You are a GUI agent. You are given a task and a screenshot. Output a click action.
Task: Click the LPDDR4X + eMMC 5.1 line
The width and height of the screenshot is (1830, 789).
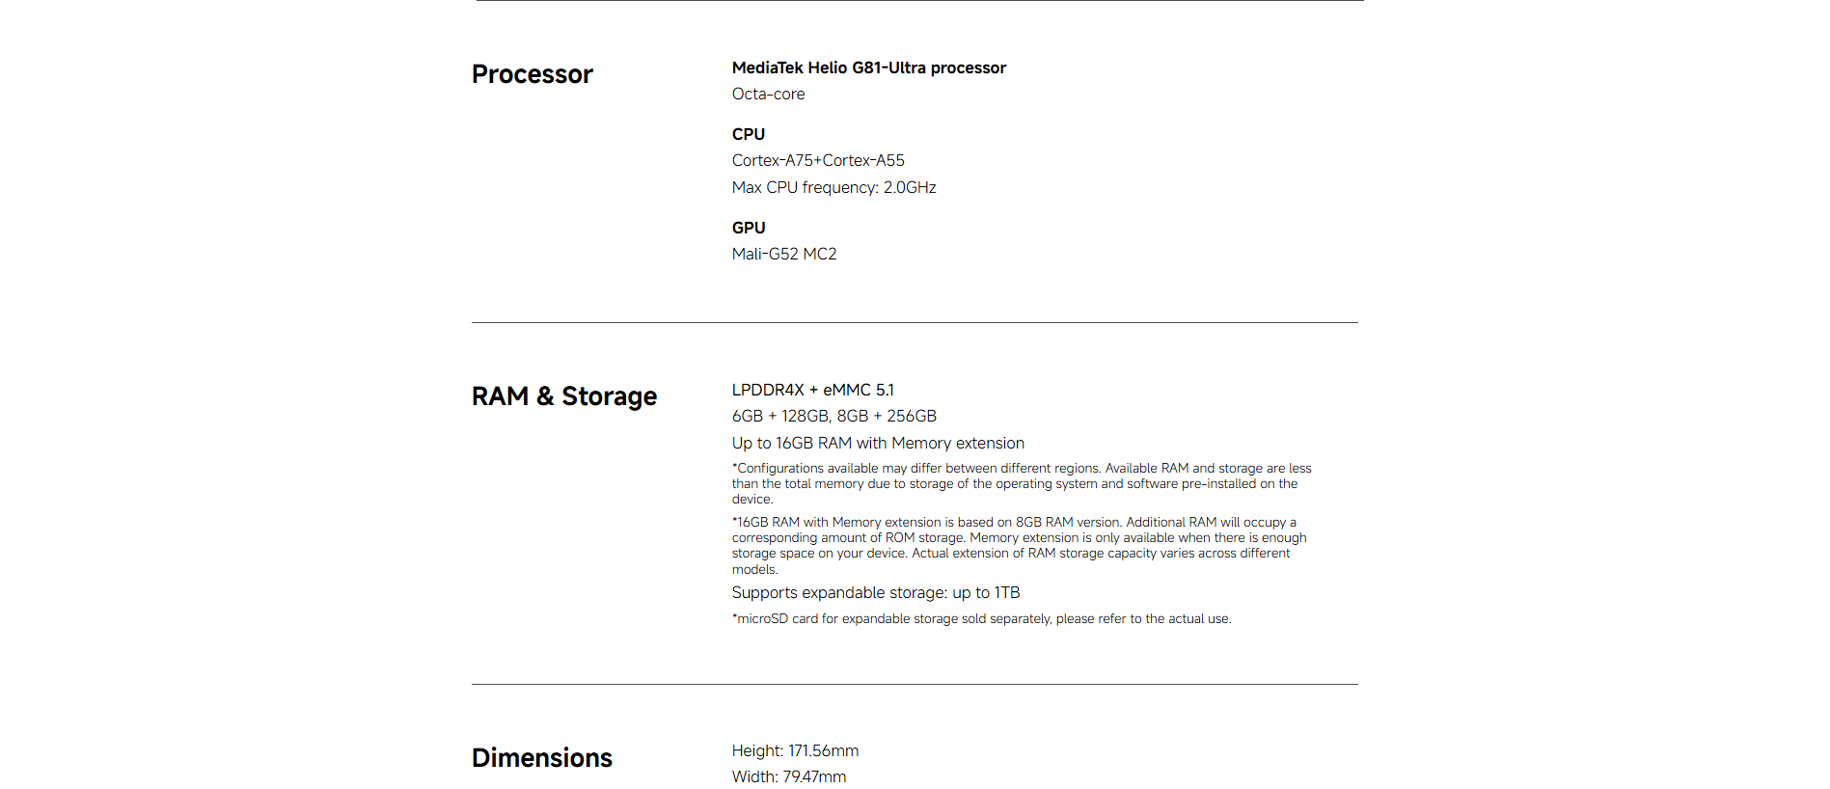tap(812, 390)
